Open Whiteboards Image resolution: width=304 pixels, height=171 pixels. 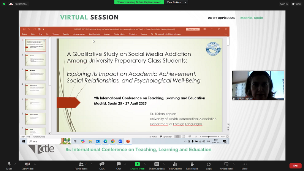226,164
